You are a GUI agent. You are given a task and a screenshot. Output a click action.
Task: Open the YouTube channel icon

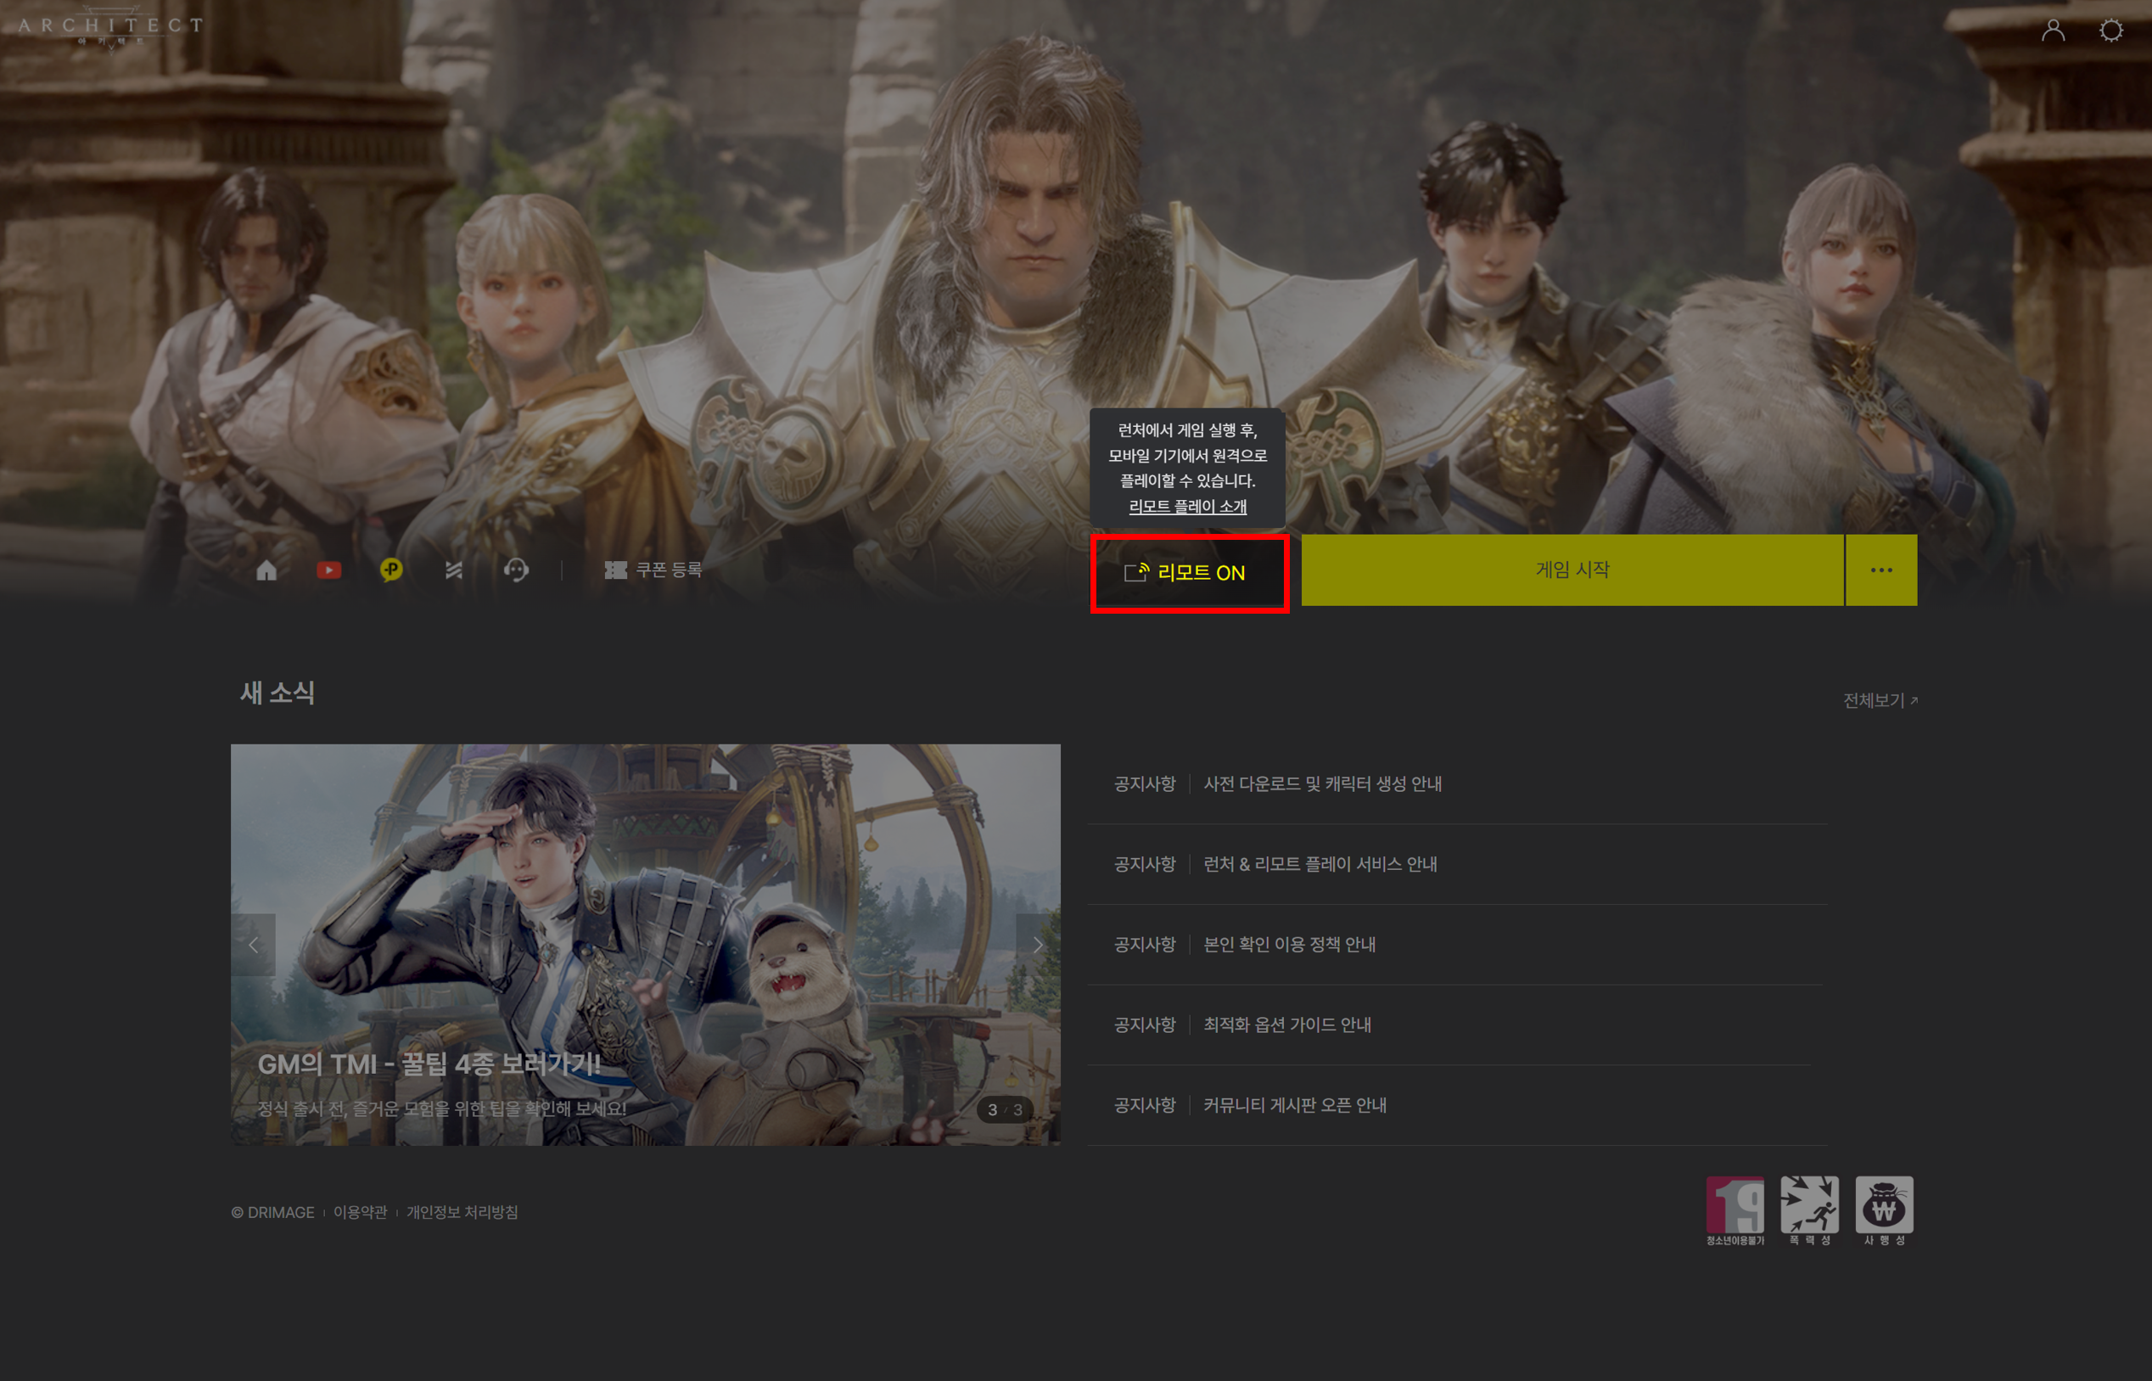coord(329,570)
